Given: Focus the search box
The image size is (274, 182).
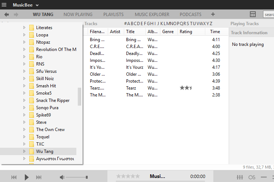Looking at the screenshot, I should click(269, 15).
